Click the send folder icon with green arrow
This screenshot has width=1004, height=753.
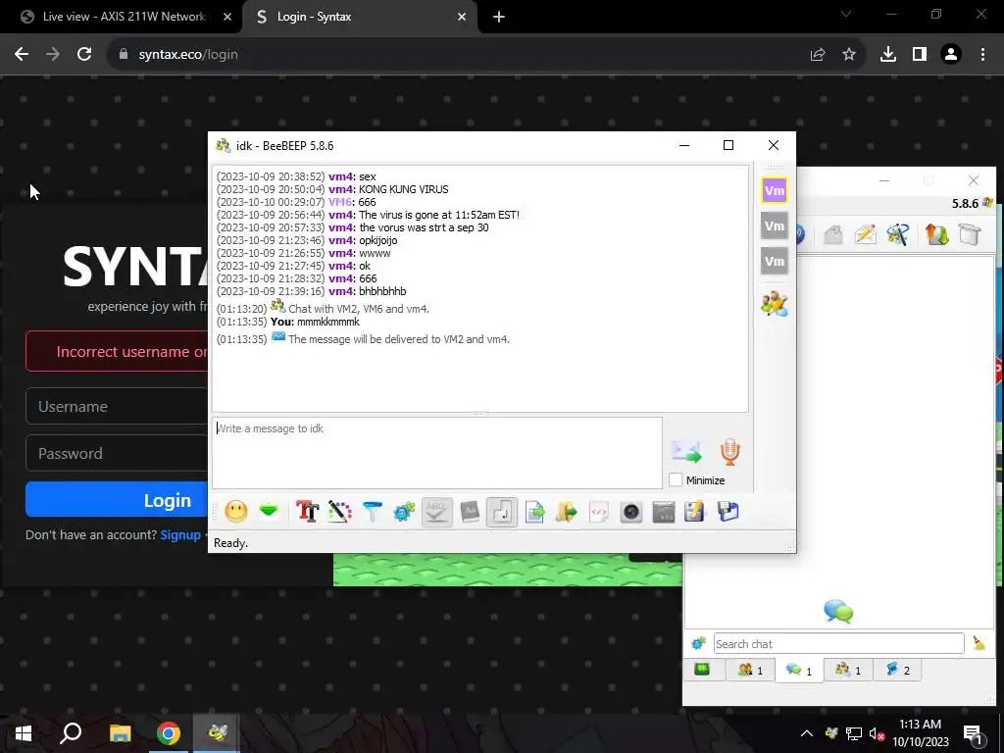[566, 512]
